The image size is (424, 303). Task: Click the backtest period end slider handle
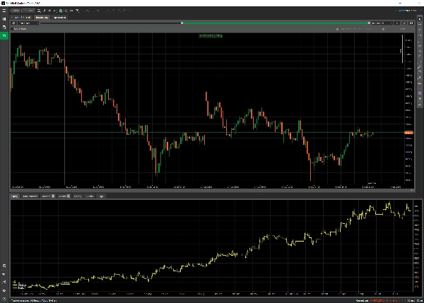pyautogui.click(x=369, y=23)
